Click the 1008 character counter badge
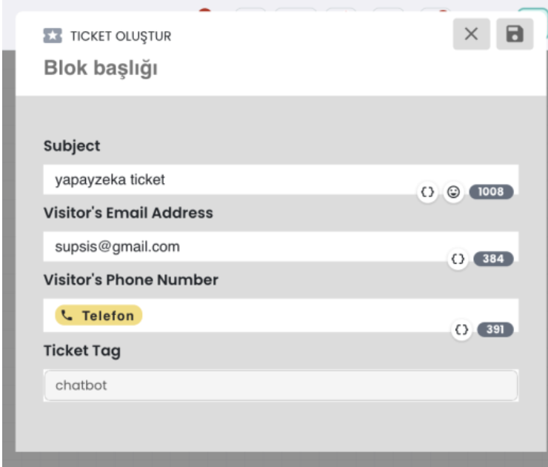 (491, 192)
